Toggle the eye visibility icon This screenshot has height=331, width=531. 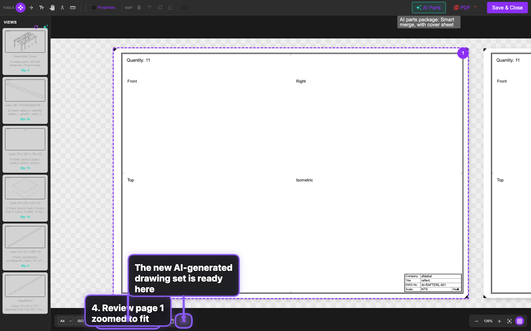185,8
